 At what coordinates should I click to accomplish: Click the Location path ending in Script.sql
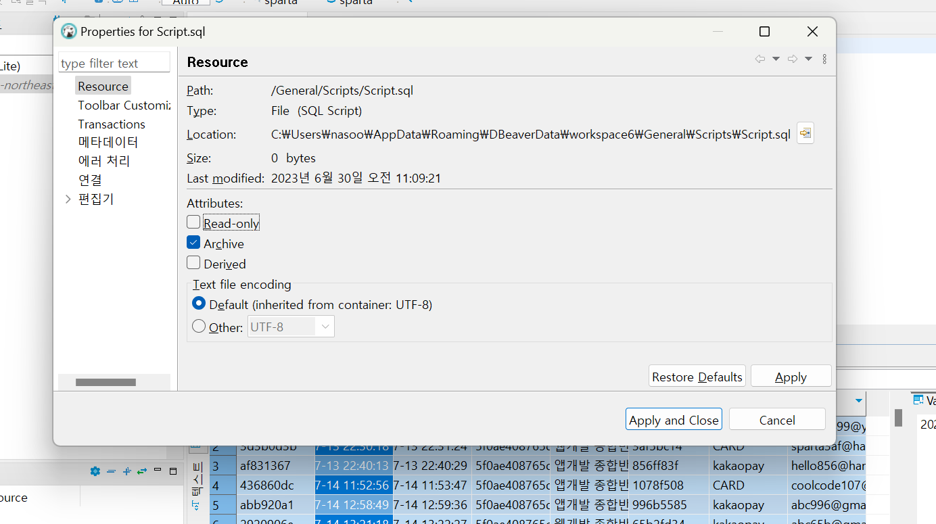(x=531, y=134)
